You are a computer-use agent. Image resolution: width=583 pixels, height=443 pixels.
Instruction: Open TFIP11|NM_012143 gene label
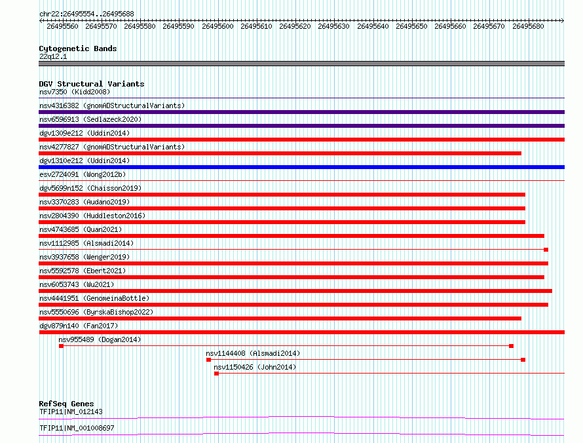click(71, 412)
